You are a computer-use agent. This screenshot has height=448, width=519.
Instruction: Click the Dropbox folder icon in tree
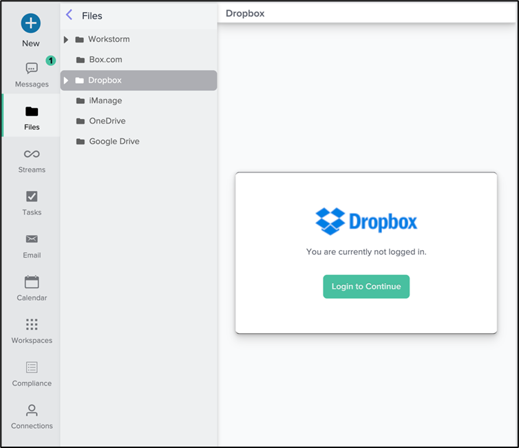tap(79, 80)
